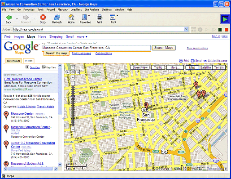This screenshot has height=179, width=231.
Task: Click the map zoom slider handle
Action: (x=73, y=98)
